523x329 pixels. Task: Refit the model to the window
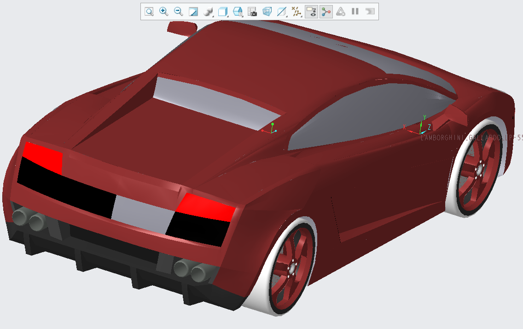click(149, 12)
